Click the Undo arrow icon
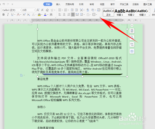 [x=4, y=4]
